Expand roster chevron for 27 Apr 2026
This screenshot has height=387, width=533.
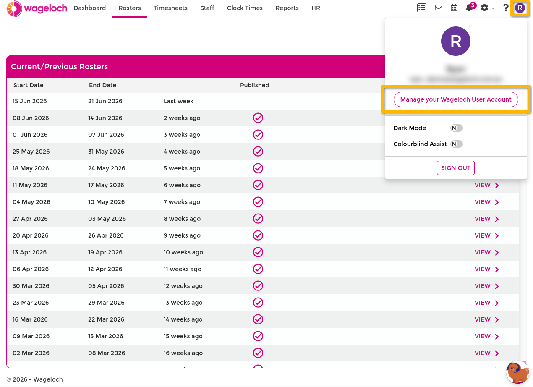(497, 219)
